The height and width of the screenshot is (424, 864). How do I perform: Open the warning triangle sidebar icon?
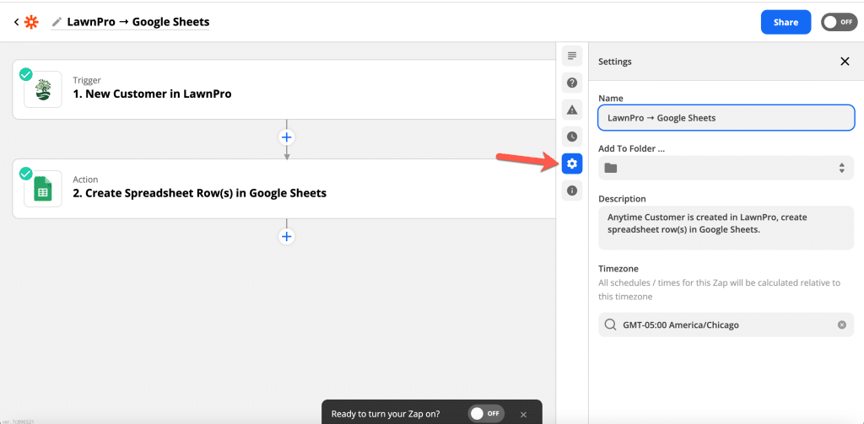pos(572,110)
